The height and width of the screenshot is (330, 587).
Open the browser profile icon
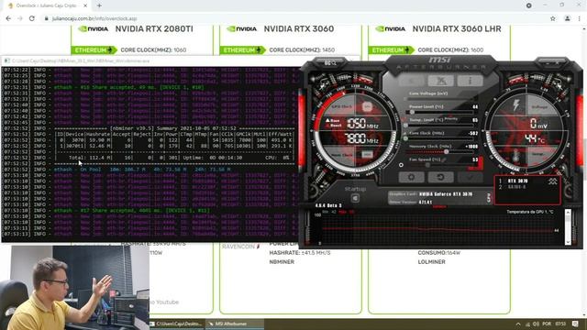567,18
